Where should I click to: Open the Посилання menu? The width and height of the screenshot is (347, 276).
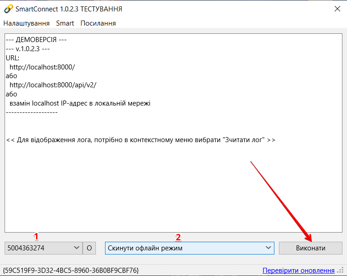point(98,23)
